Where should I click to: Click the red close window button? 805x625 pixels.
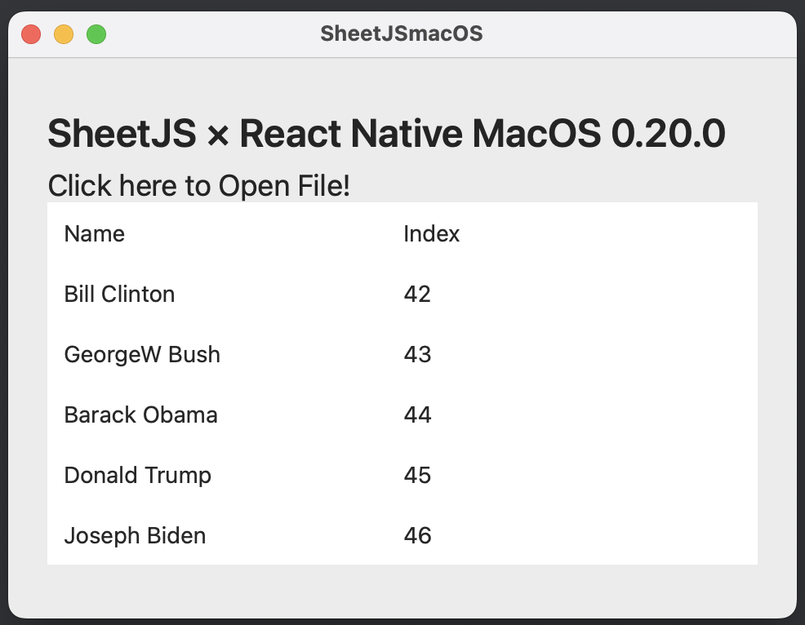tap(31, 34)
